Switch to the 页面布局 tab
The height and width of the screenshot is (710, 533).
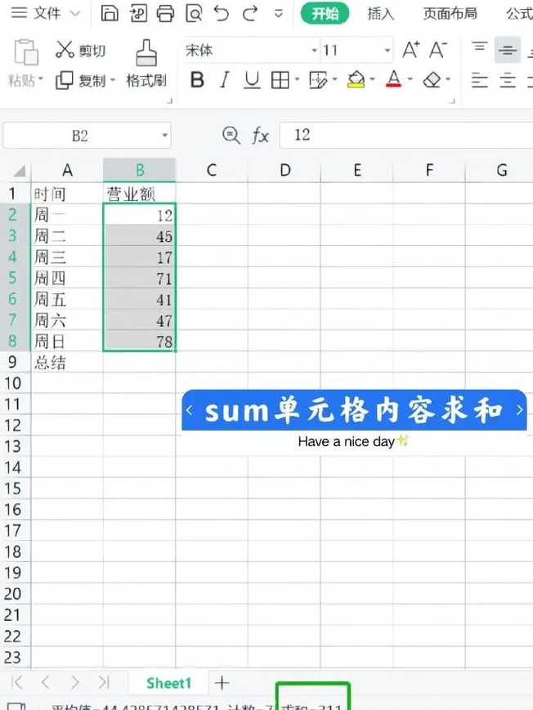point(450,14)
